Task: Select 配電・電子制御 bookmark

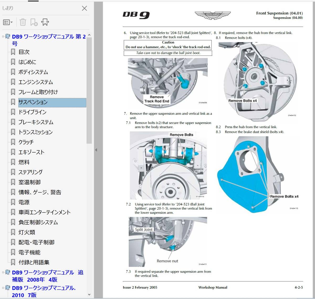Action: tap(36, 242)
